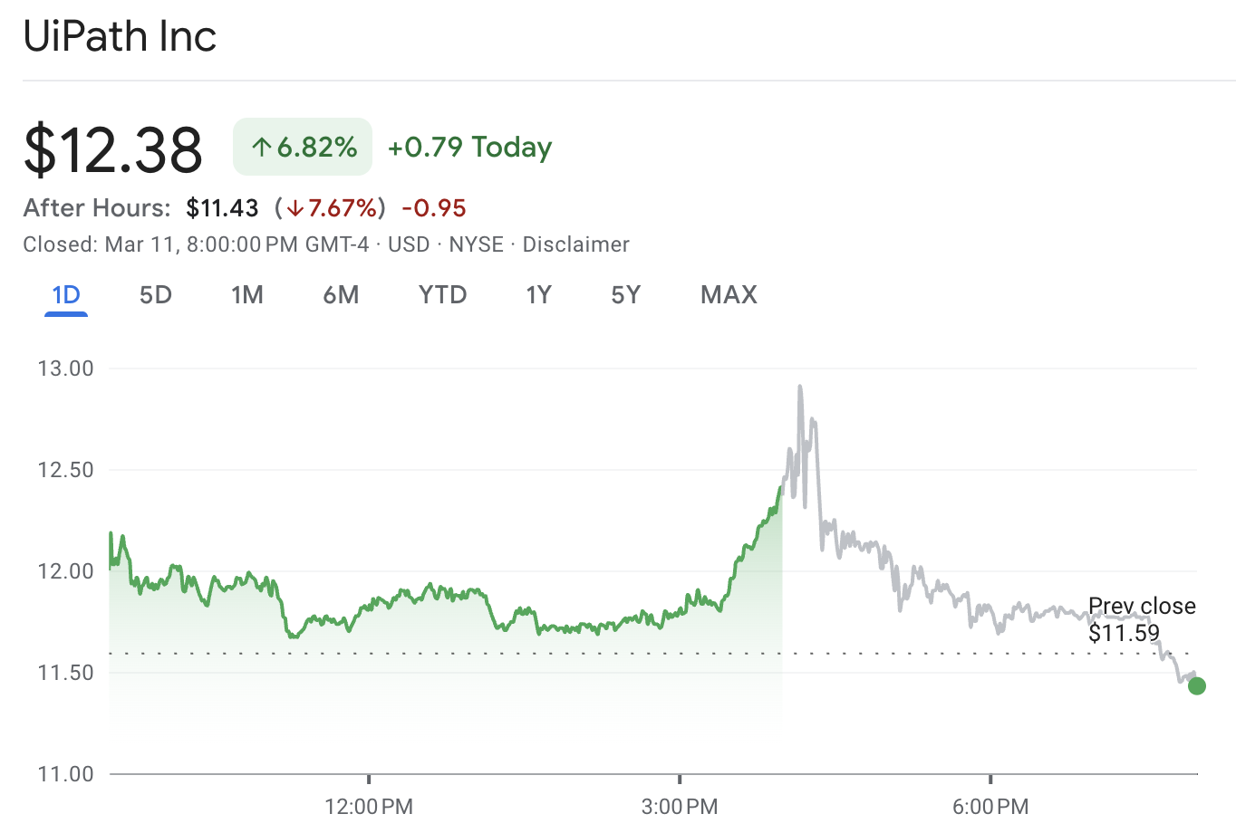Image resolution: width=1236 pixels, height=833 pixels.
Task: Open the Disclaimer link
Action: coord(575,244)
